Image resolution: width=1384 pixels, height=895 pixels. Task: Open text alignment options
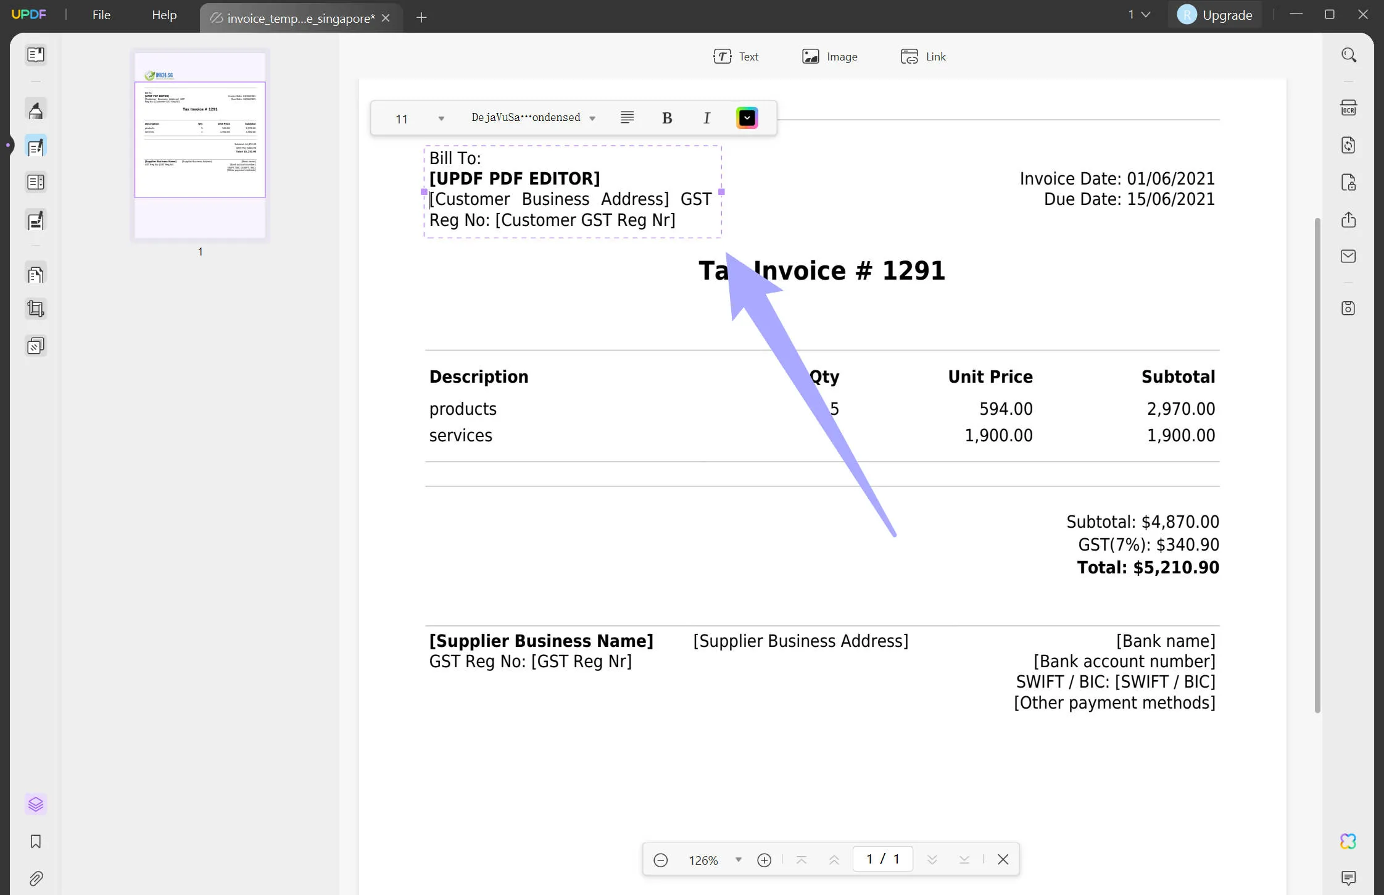pyautogui.click(x=627, y=117)
